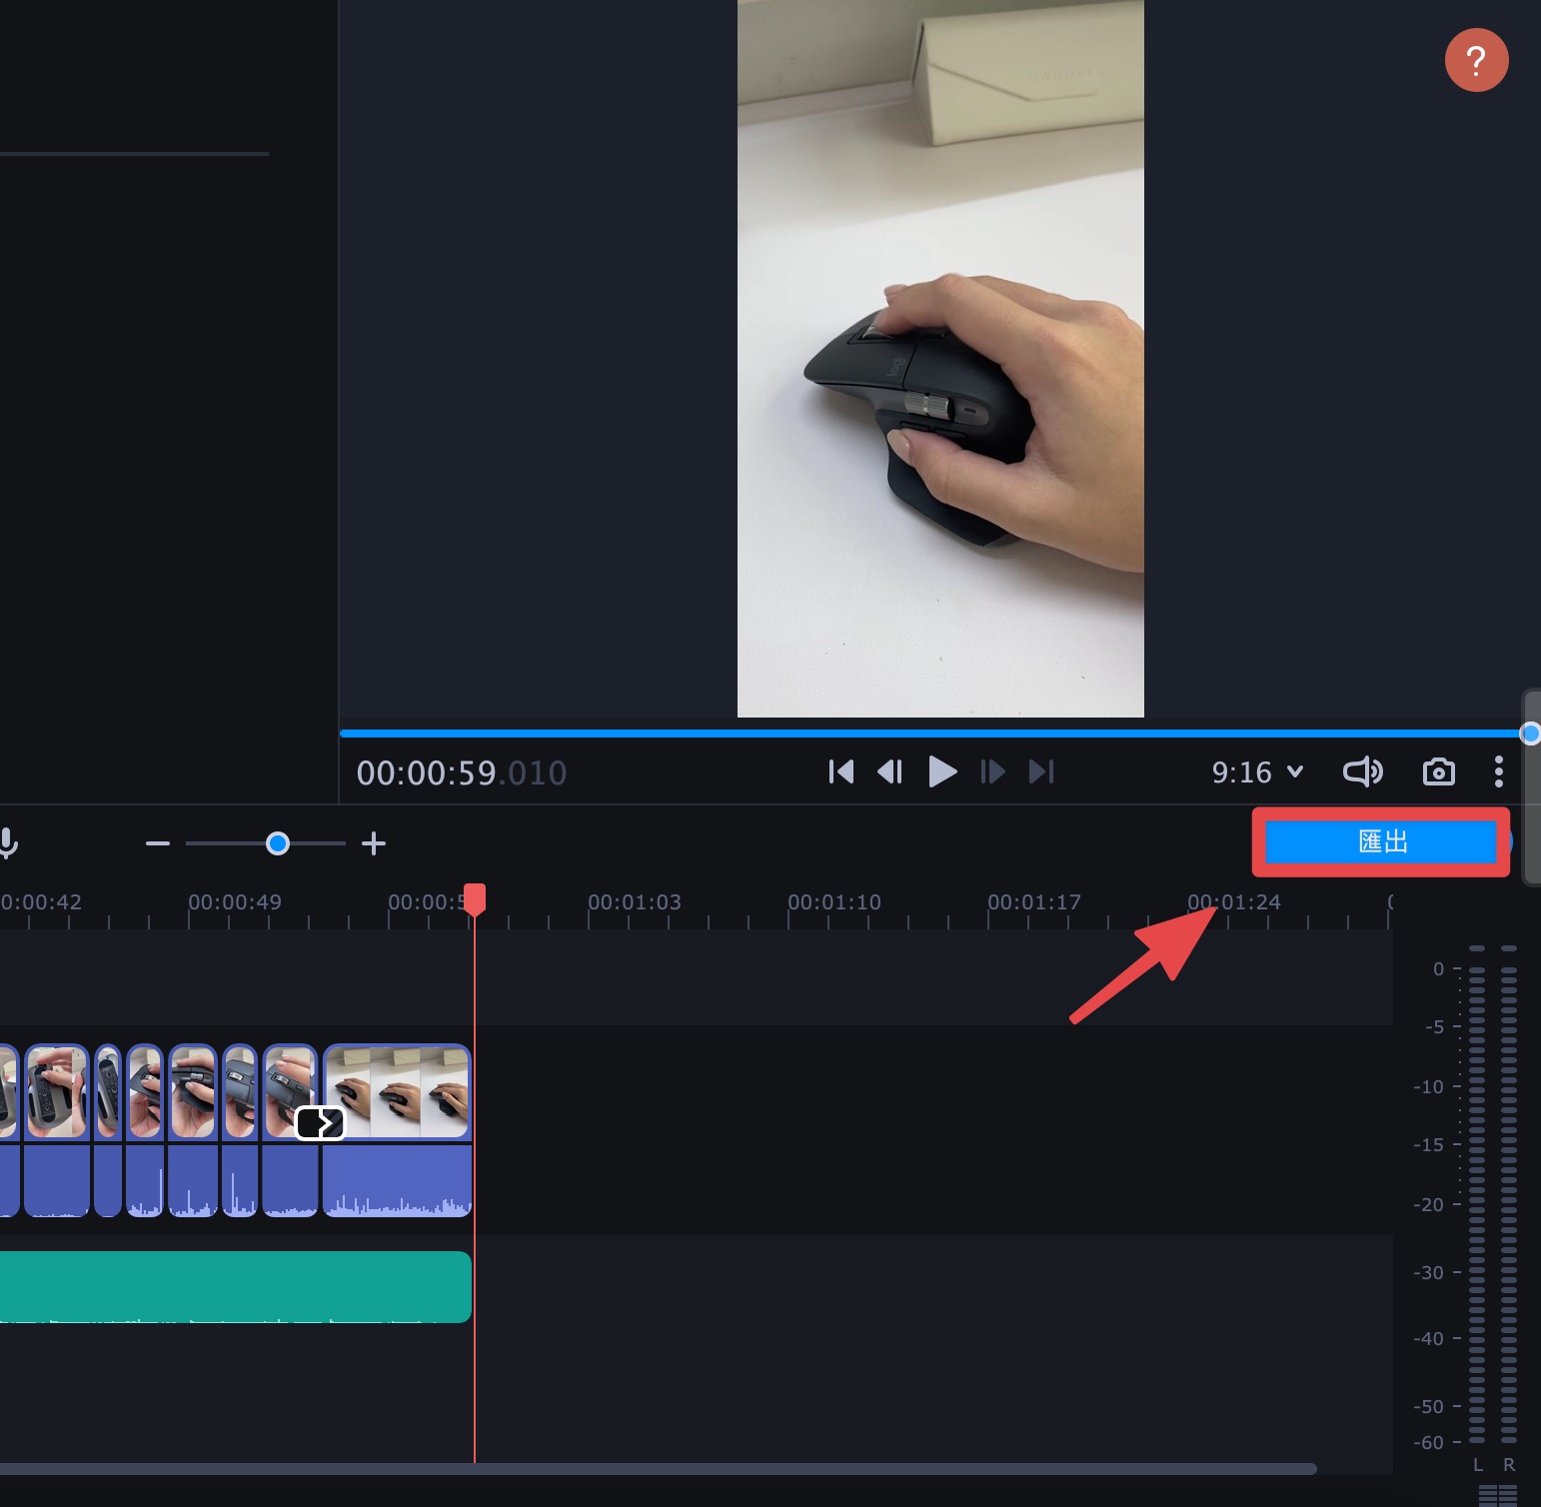Click the timeline zoom slider handle

tap(278, 843)
